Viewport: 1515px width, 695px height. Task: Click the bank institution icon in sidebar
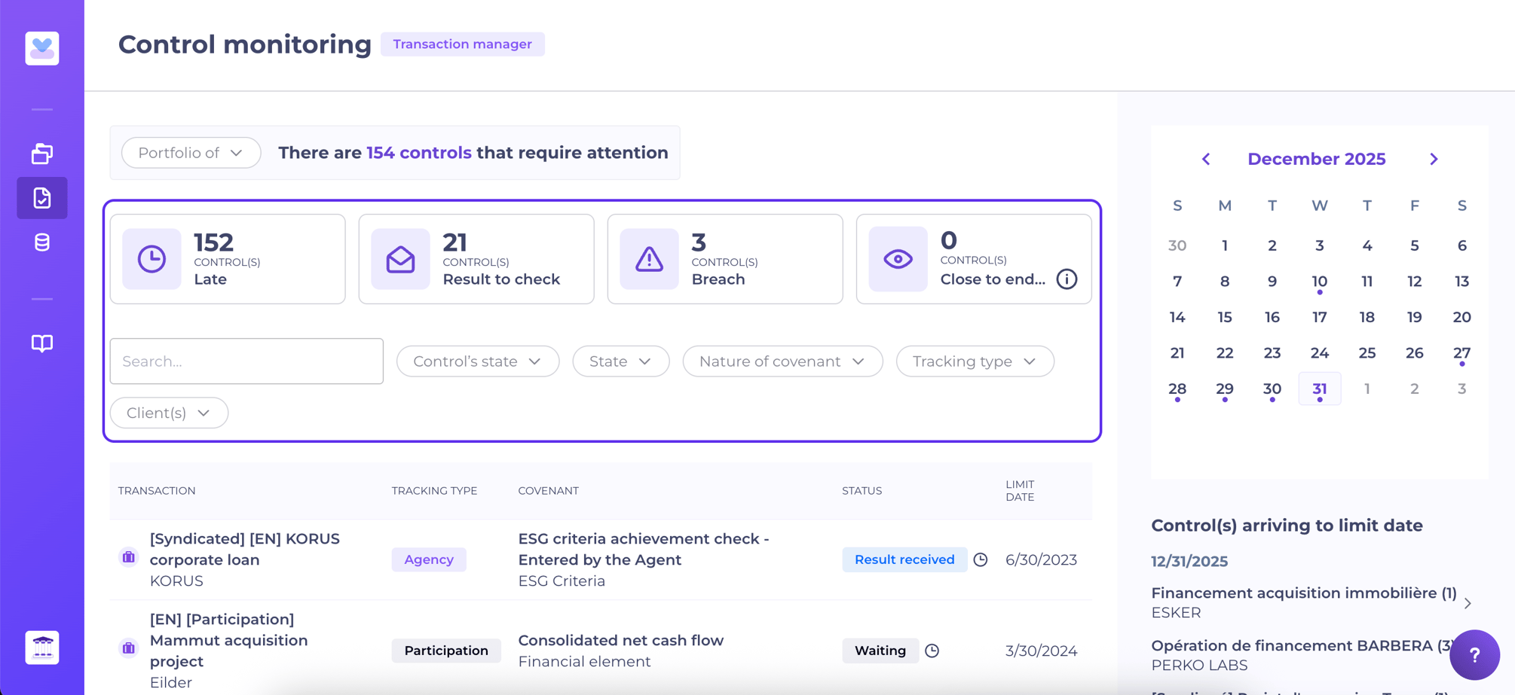tap(42, 648)
